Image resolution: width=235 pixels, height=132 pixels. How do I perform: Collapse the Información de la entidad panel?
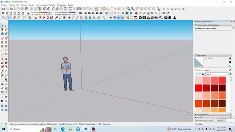click(196, 25)
